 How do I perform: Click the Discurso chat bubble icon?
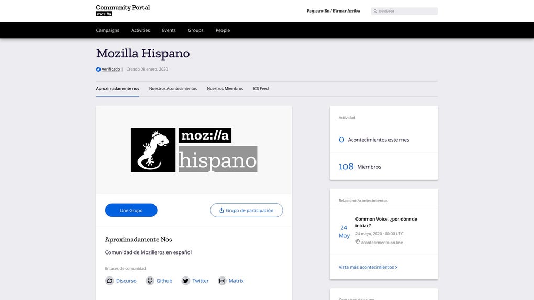(x=109, y=281)
